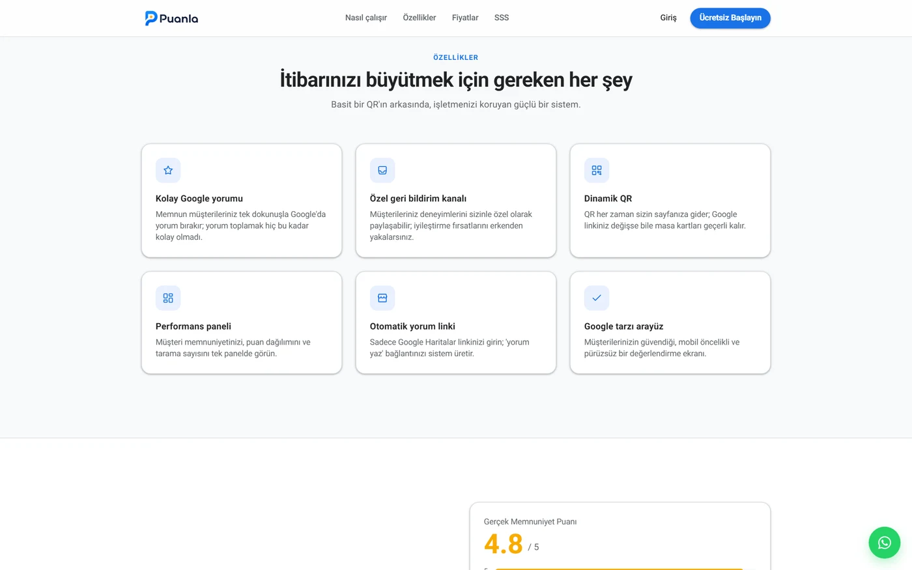Click the dashboard icon on Performans paneli
This screenshot has width=912, height=570.
click(x=168, y=298)
